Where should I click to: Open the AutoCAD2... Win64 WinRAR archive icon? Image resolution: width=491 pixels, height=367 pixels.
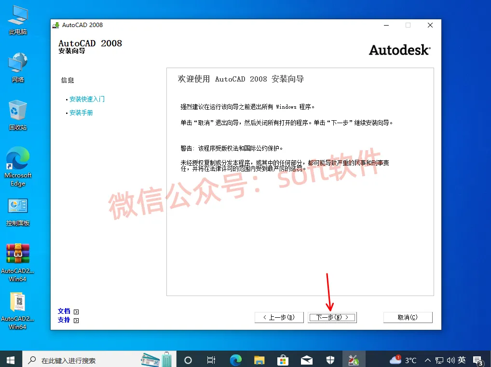click(17, 263)
